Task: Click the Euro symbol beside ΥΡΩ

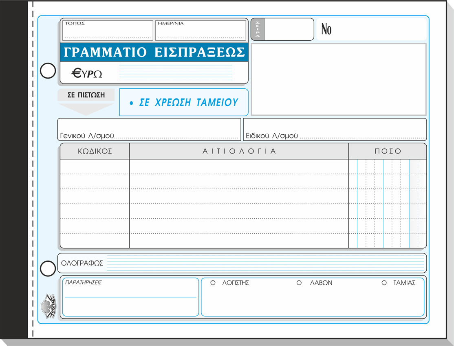Action: pos(77,73)
